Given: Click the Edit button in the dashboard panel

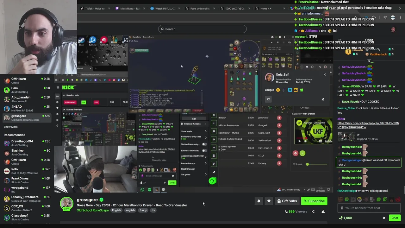Looking at the screenshot, I should (x=194, y=119).
